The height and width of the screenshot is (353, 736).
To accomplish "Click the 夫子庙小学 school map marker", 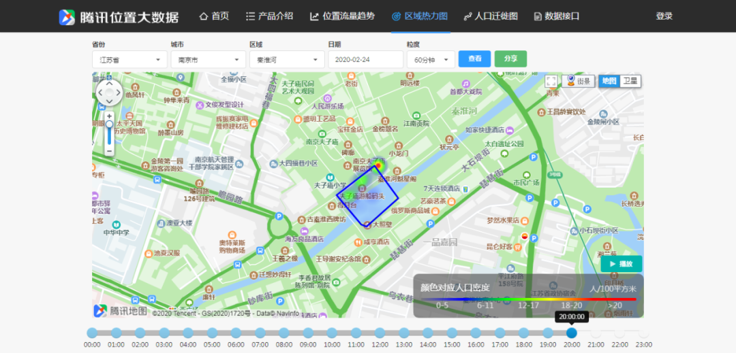I will click(330, 178).
